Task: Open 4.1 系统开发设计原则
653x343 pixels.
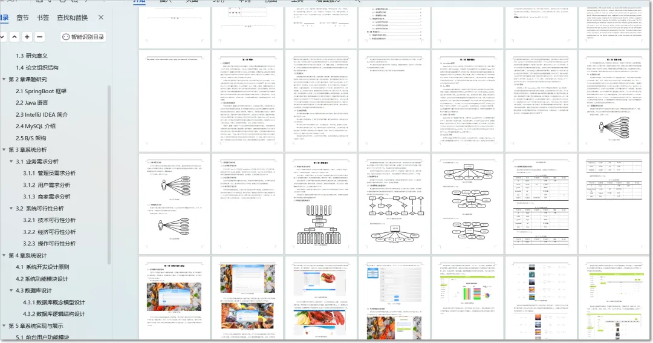Action: [42, 267]
